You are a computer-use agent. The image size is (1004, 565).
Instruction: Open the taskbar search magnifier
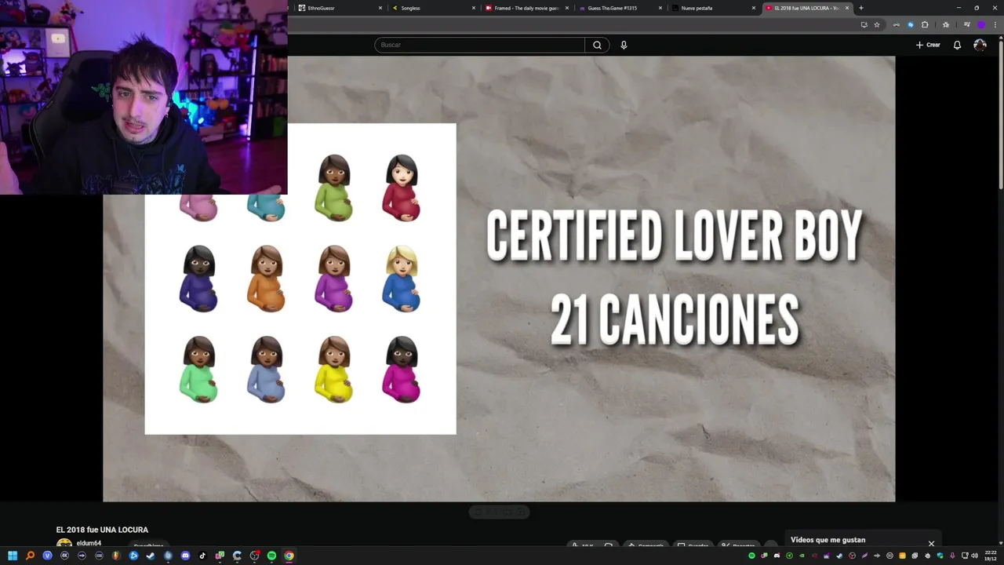click(x=30, y=556)
